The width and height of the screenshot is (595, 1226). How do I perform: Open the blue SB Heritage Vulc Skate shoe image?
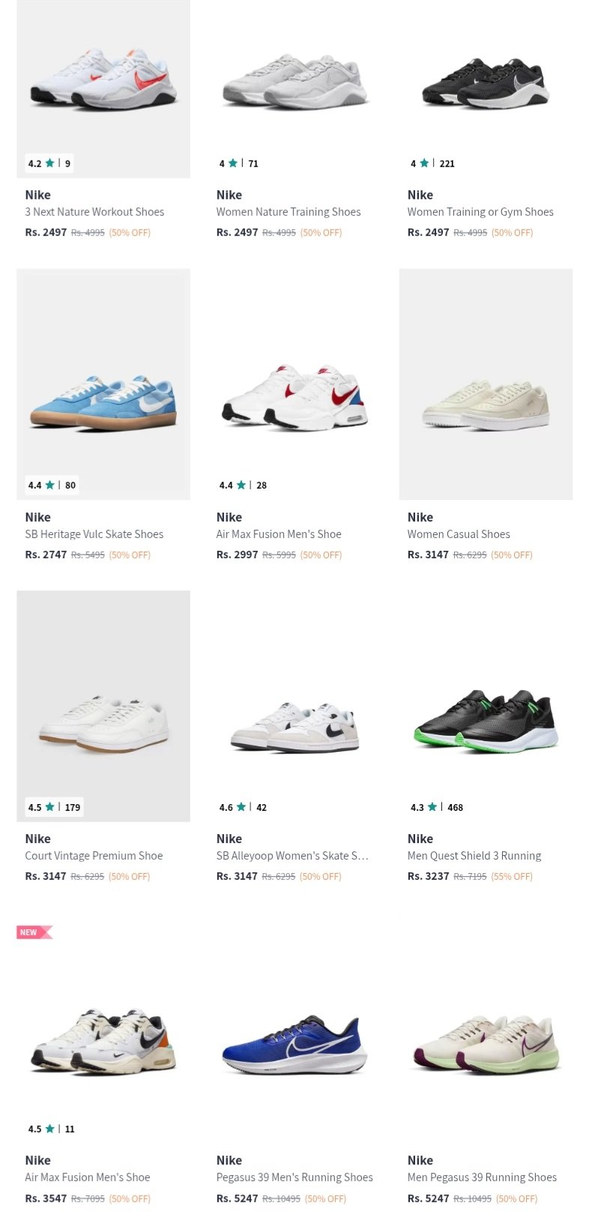[103, 384]
